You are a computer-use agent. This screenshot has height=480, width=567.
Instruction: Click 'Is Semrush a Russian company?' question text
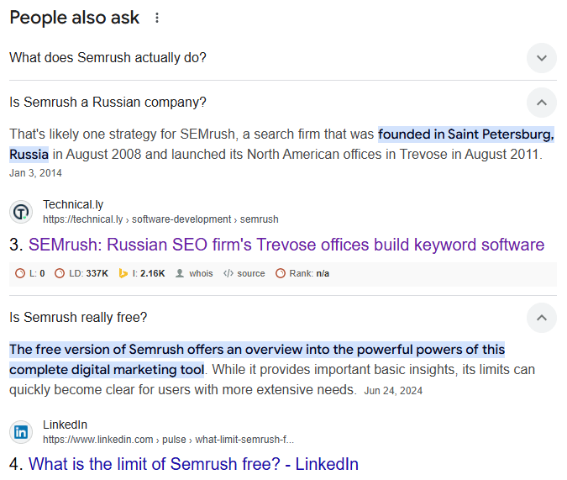click(108, 103)
